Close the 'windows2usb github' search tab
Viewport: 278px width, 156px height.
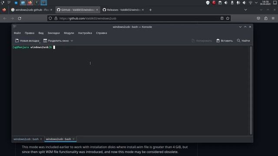(x=51, y=10)
